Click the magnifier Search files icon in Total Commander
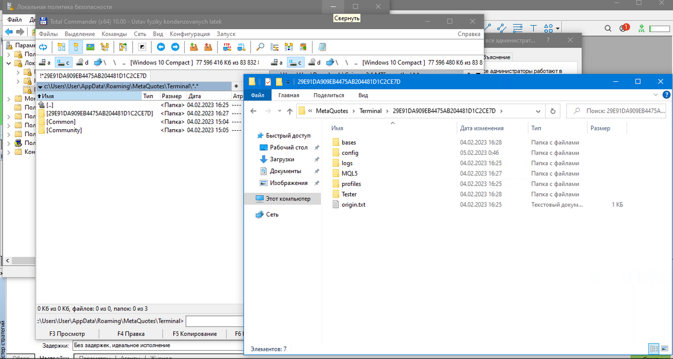673x359 pixels. 260,47
